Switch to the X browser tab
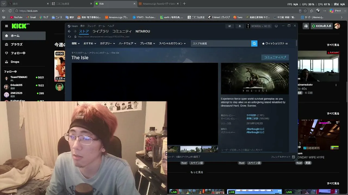The image size is (348, 195). (29, 4)
